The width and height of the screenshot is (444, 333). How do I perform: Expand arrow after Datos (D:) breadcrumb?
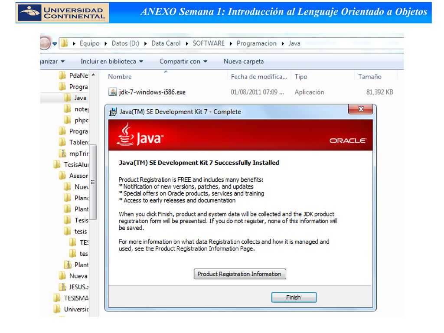[x=145, y=44]
